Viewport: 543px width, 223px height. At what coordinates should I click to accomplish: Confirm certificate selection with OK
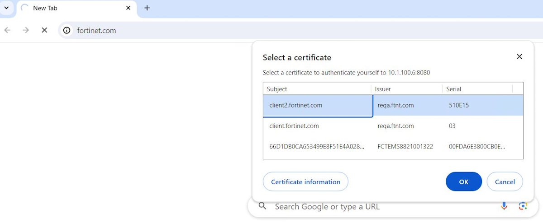point(463,181)
